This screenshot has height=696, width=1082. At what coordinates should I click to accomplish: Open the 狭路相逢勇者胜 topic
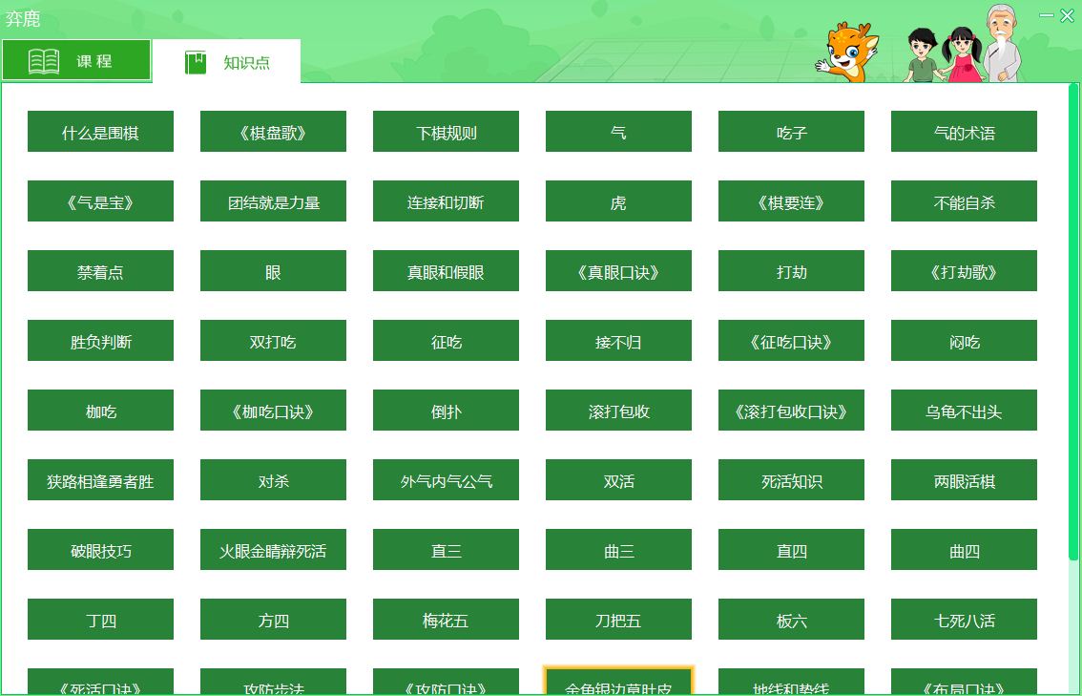(x=100, y=480)
